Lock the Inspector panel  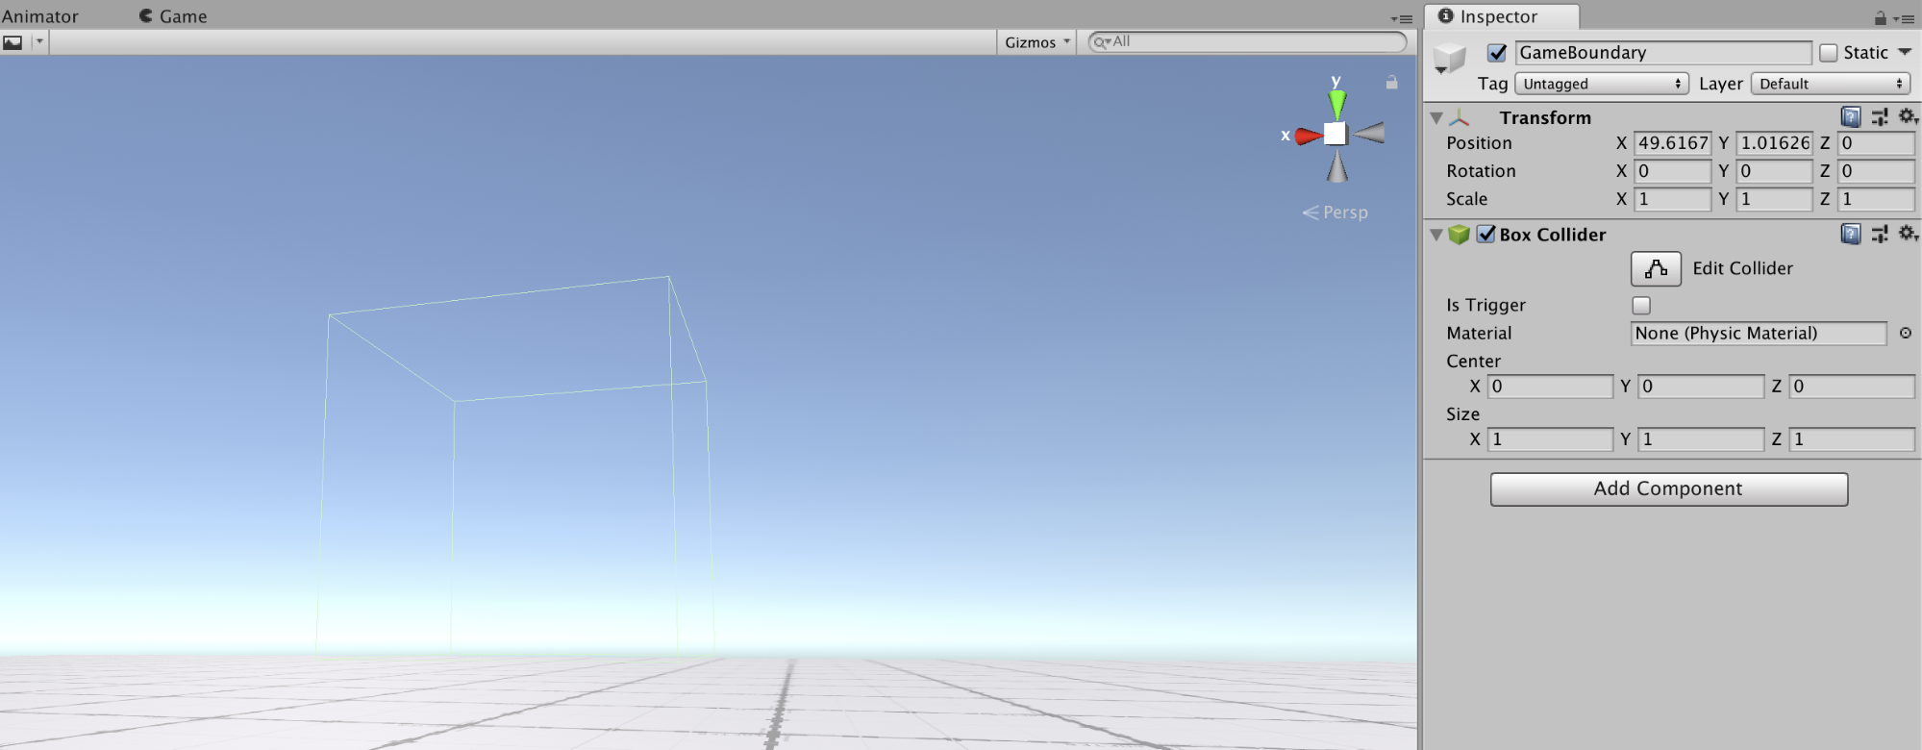1880,18
